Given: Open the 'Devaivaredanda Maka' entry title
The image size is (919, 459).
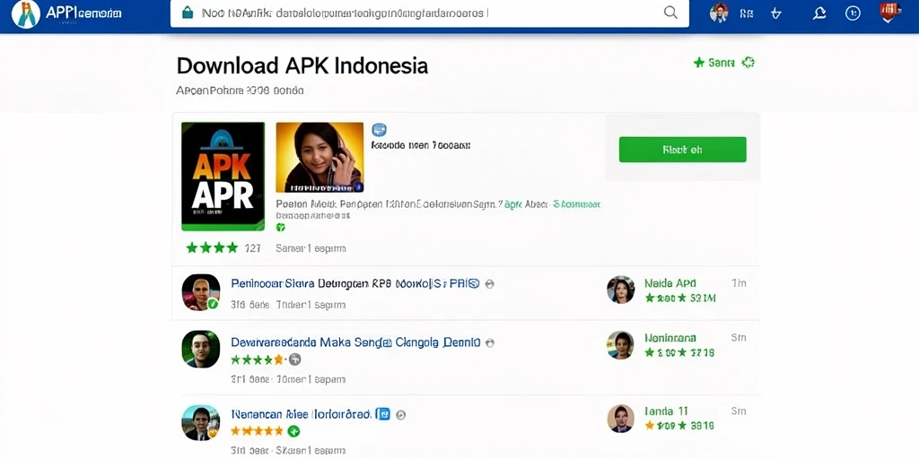Looking at the screenshot, I should click(355, 342).
